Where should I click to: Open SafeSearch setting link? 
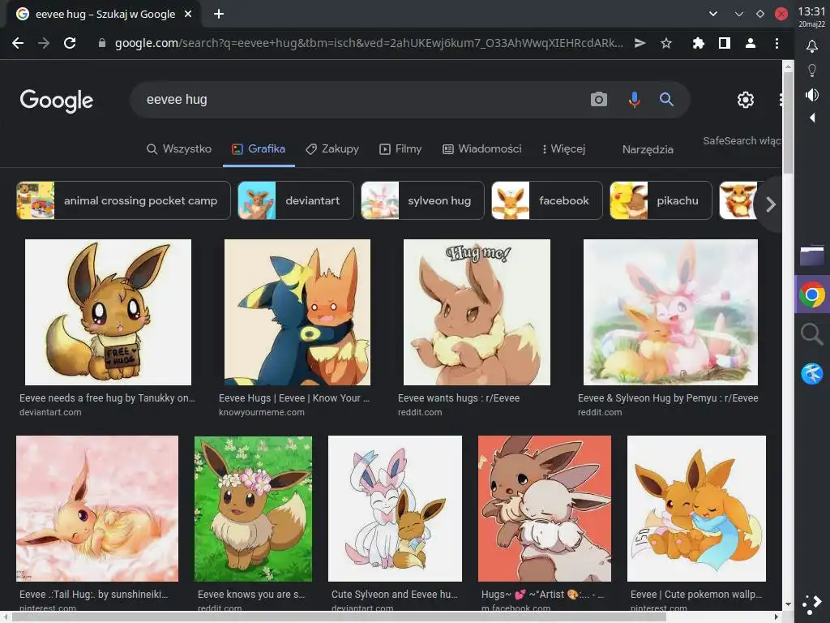click(x=742, y=141)
